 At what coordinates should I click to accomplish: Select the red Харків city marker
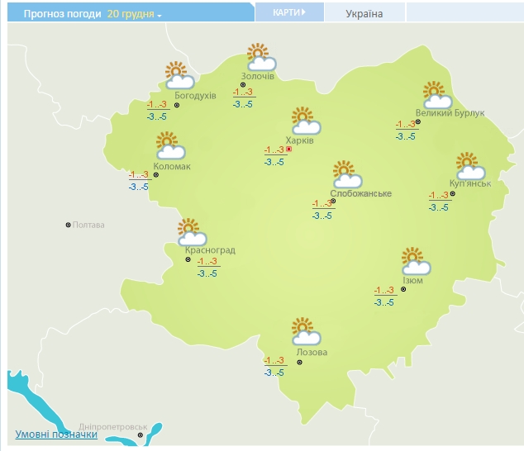(289, 149)
